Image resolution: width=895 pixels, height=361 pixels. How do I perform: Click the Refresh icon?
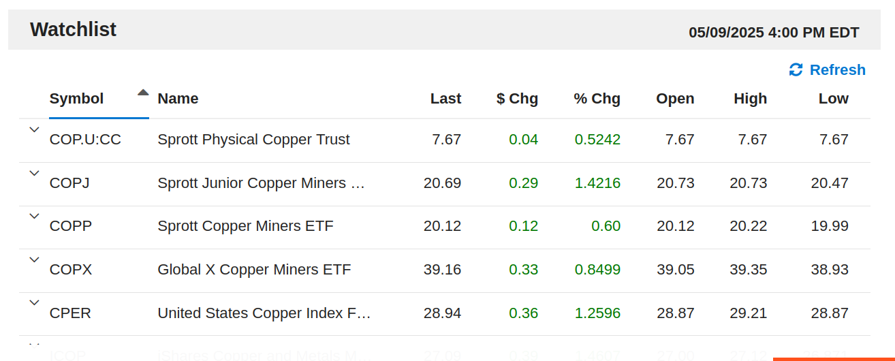[796, 70]
